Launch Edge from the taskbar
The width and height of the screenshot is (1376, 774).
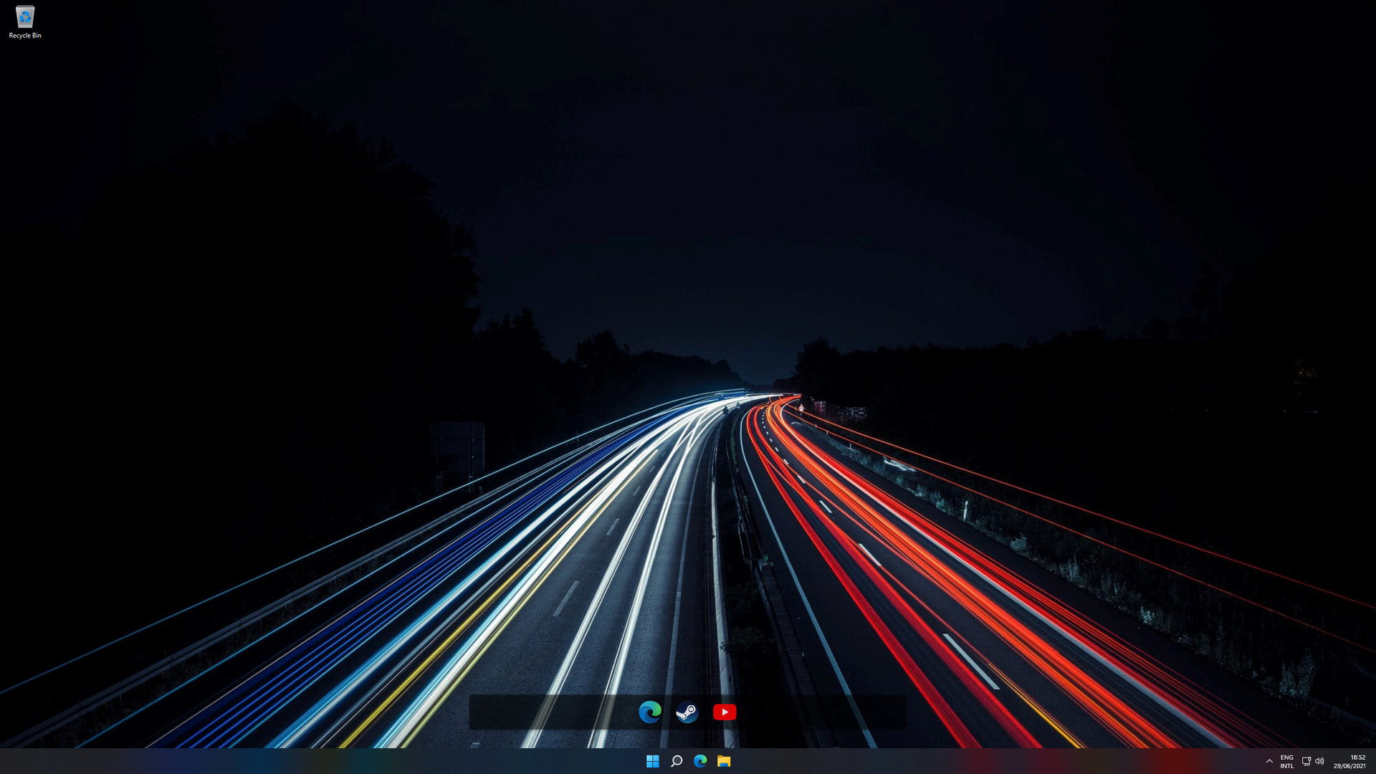click(x=700, y=762)
